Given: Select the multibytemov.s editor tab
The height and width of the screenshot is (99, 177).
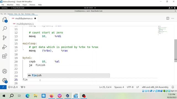Looking at the screenshot, I should tap(24, 18).
